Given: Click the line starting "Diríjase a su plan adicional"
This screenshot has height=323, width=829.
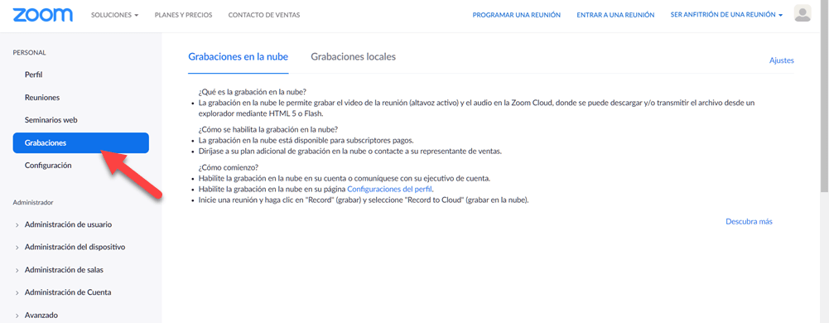Looking at the screenshot, I should coord(349,152).
